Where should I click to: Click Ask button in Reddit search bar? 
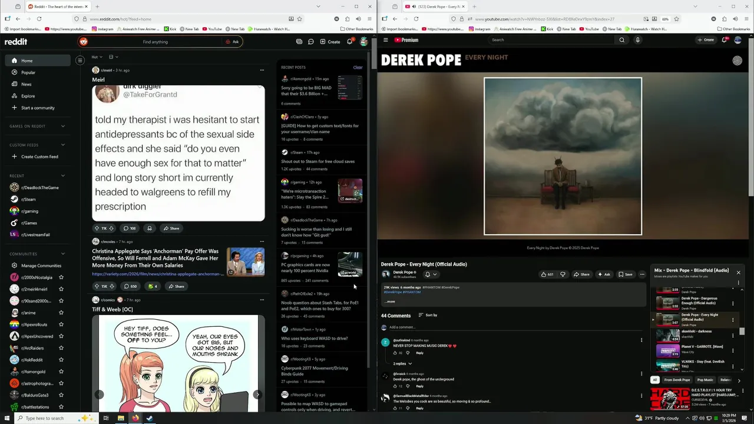coord(232,42)
